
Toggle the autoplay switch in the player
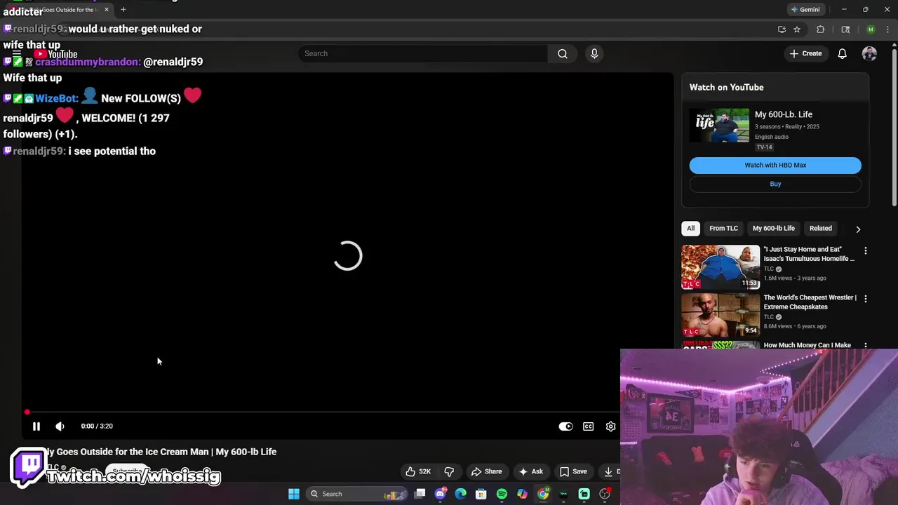tap(565, 426)
